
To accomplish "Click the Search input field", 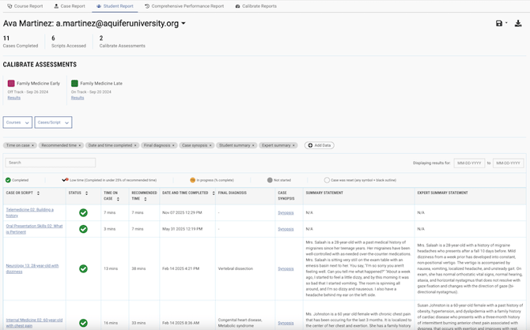I will tap(51, 163).
